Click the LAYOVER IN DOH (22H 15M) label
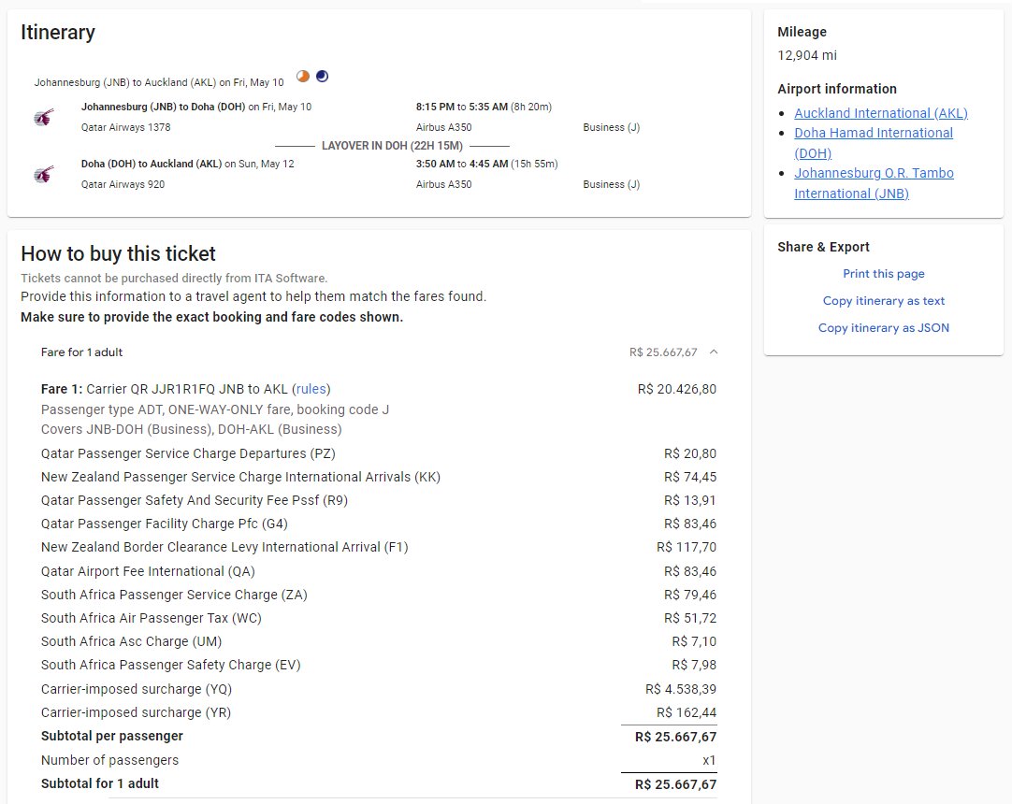1012x804 pixels. coord(393,145)
